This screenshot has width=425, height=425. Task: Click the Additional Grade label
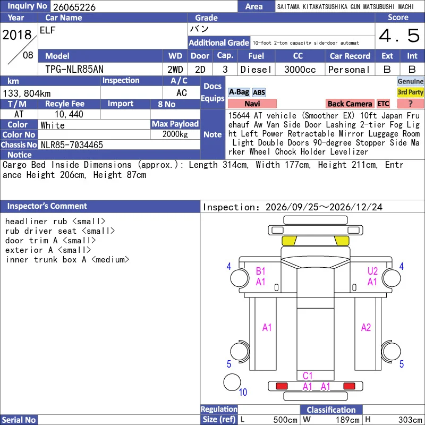pos(219,42)
